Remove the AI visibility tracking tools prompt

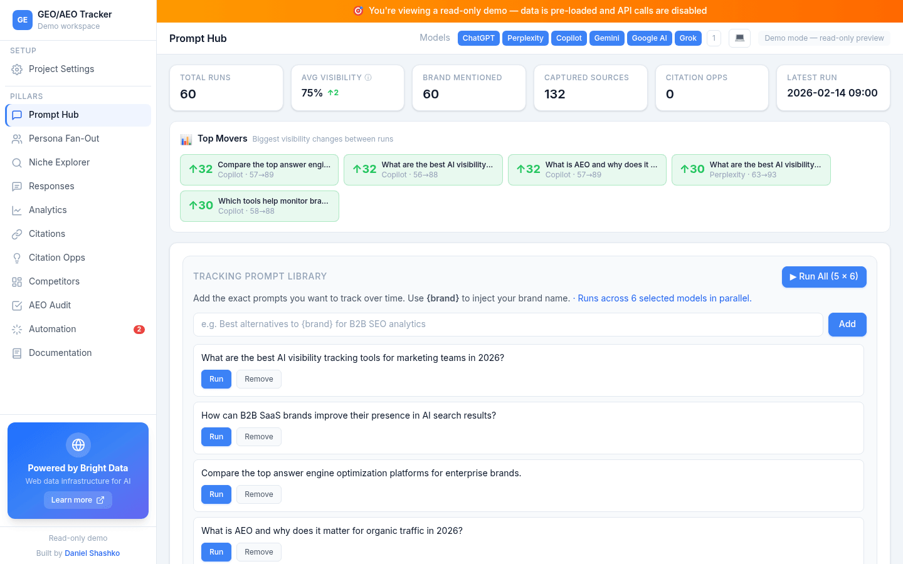(259, 379)
